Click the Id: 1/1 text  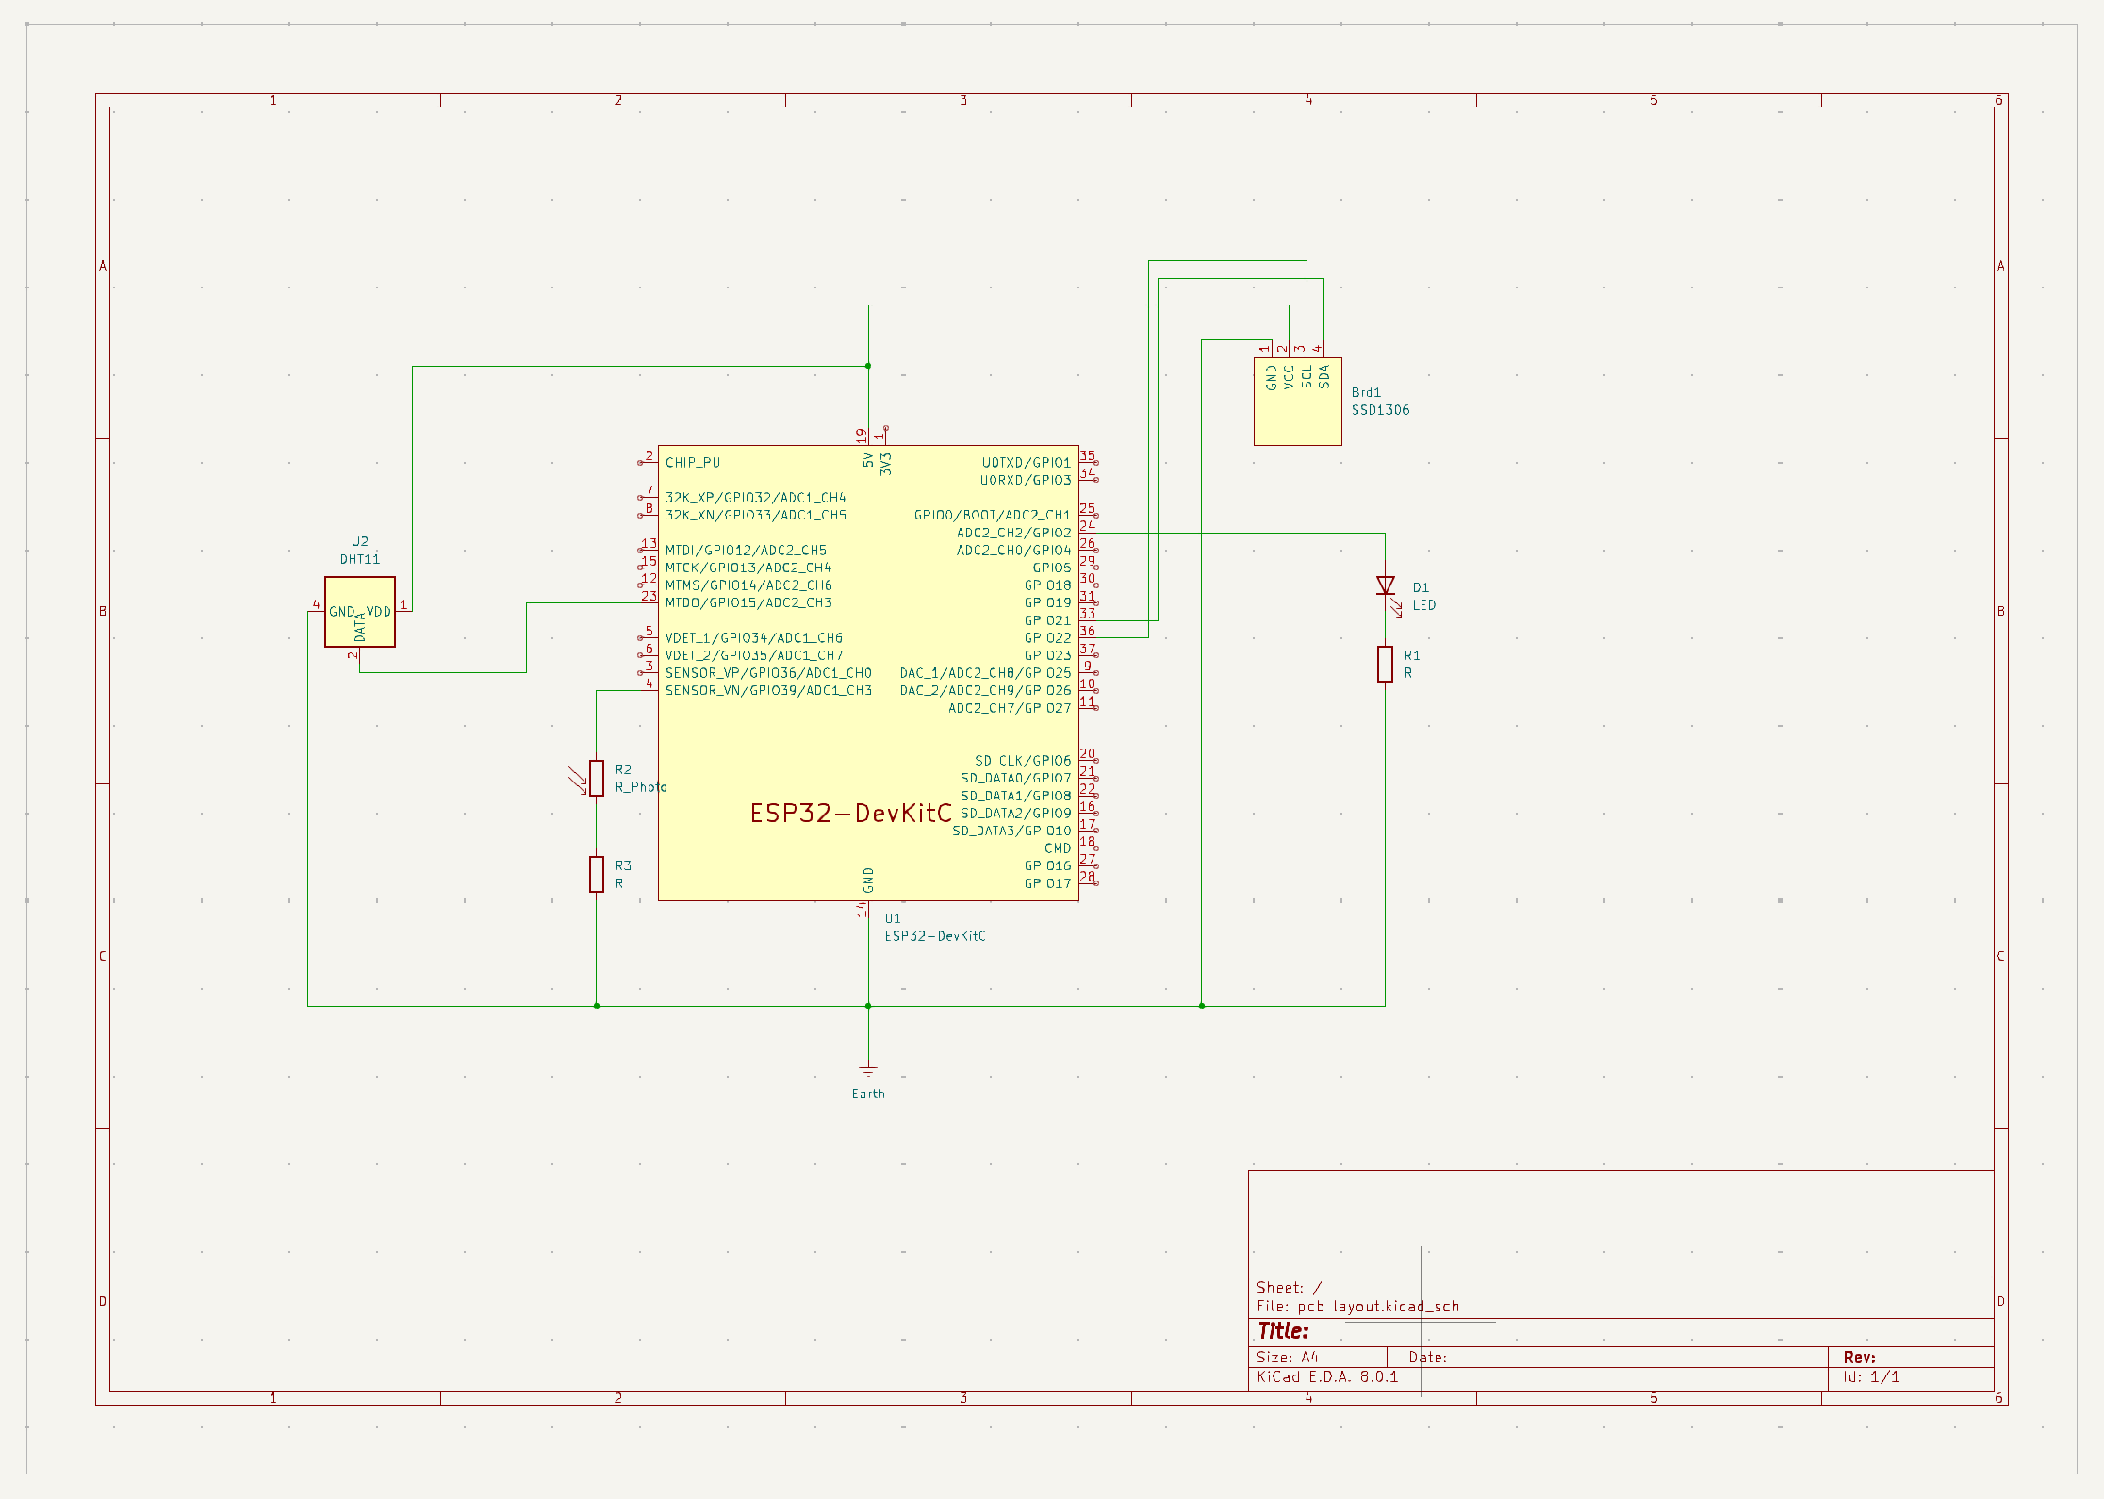click(x=1871, y=1377)
